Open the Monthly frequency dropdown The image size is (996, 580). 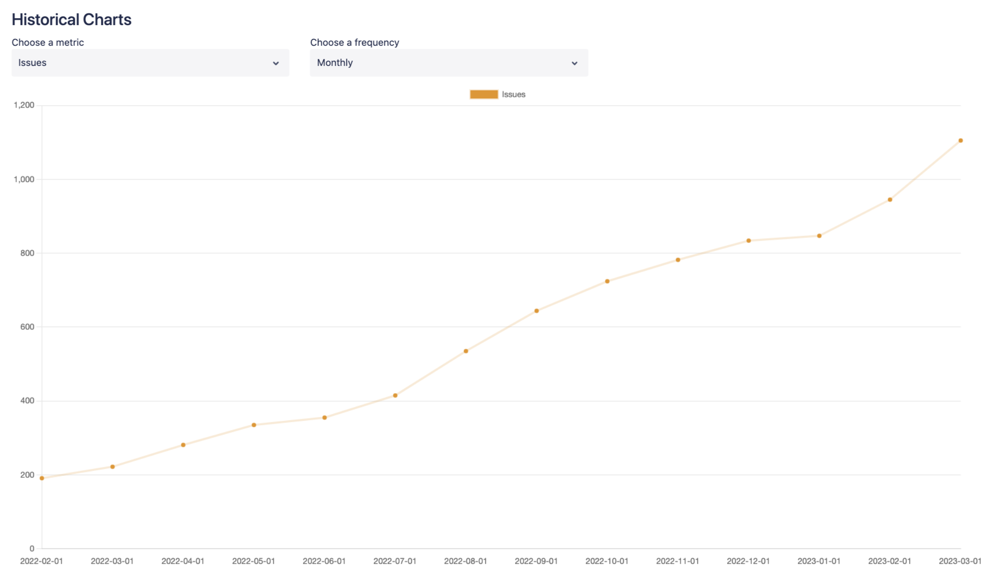point(448,63)
